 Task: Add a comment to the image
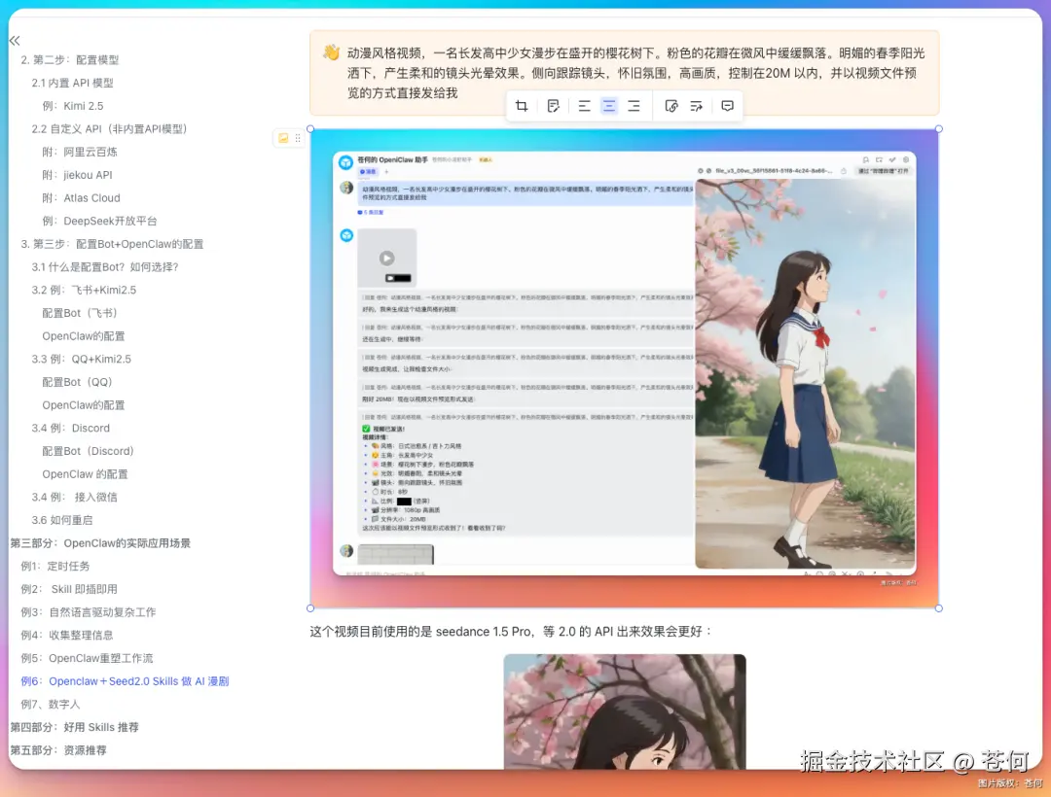(728, 105)
